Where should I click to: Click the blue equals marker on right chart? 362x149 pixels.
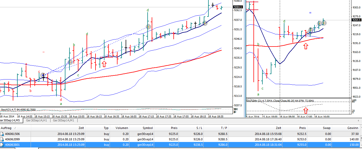tap(310, 13)
